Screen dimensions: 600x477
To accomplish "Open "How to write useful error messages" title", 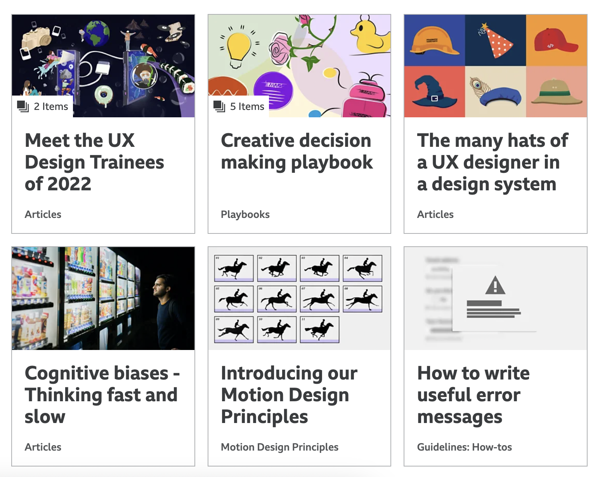I will click(473, 395).
